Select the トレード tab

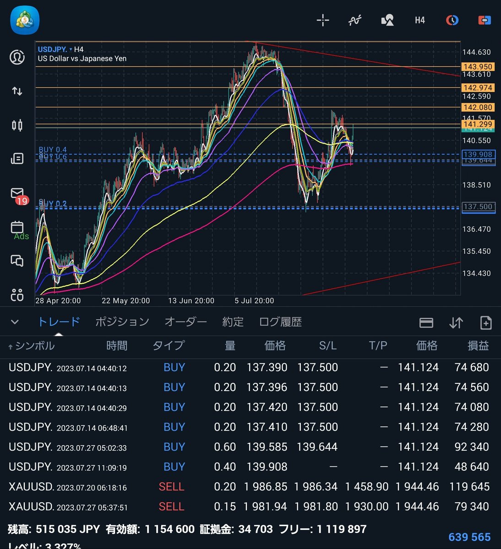59,322
